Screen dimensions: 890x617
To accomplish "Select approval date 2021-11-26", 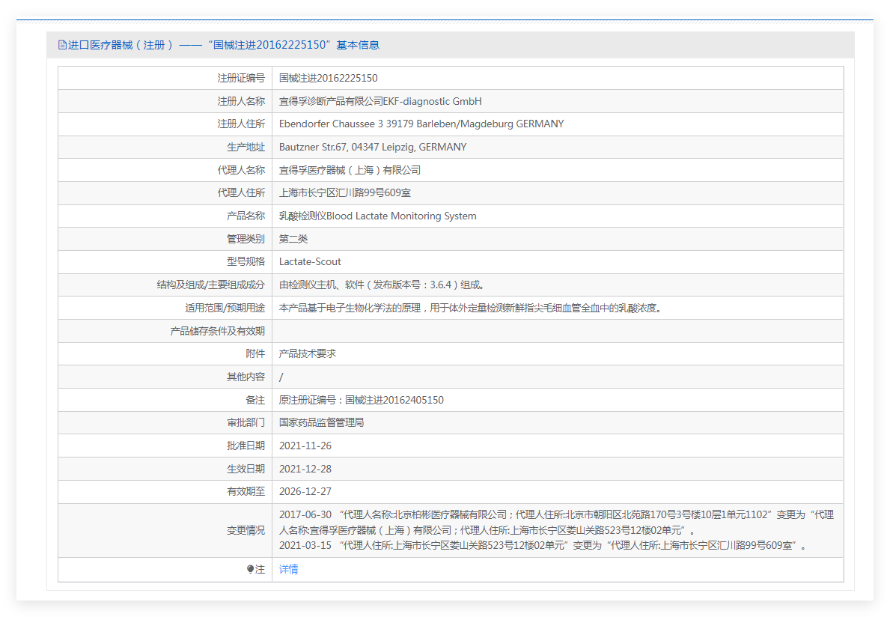I will [x=305, y=446].
